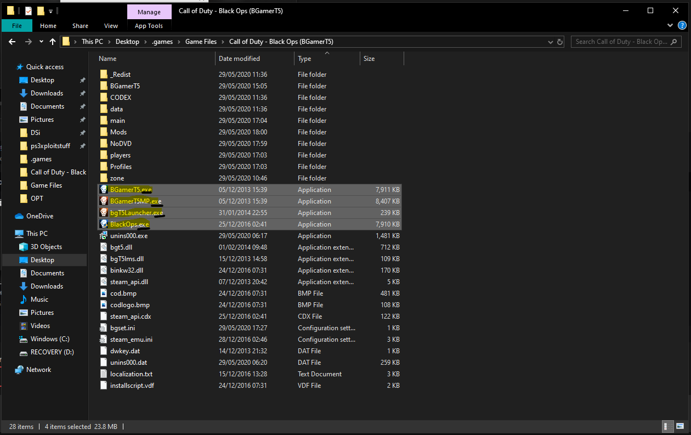Sort files by Date modified column
Viewport: 691px width, 435px height.
click(239, 59)
